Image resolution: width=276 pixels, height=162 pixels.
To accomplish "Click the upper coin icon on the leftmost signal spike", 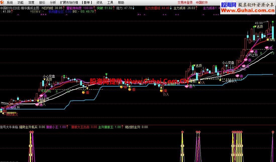I will pos(31,146).
